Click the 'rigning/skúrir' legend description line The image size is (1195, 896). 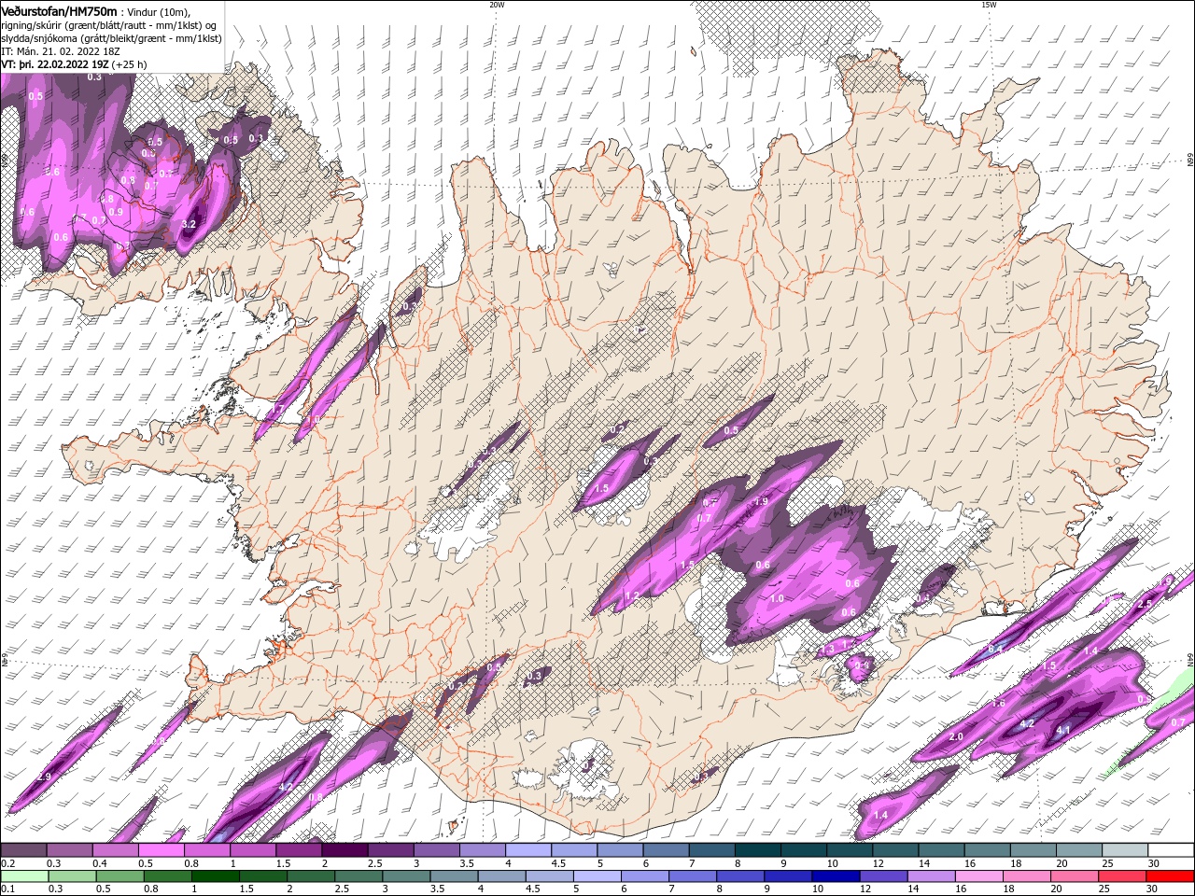(x=109, y=25)
